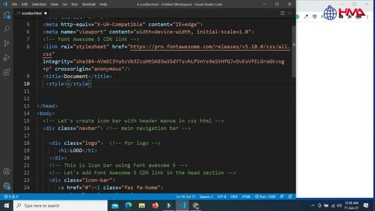Open Mail from the taskbar
This screenshot has width=375, height=211.
click(x=115, y=206)
